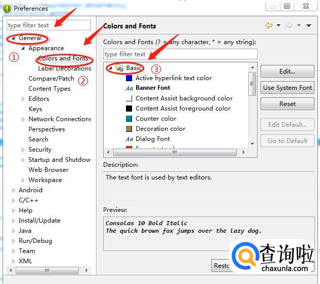Collapse the Basic colors category

coord(110,68)
